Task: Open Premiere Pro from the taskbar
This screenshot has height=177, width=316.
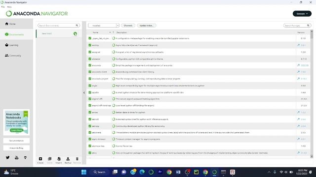Action: coord(160,172)
